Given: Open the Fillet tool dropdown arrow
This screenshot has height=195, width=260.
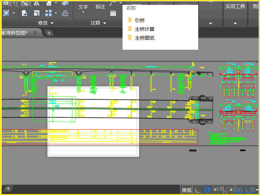Looking at the screenshot, I should coord(56,3).
